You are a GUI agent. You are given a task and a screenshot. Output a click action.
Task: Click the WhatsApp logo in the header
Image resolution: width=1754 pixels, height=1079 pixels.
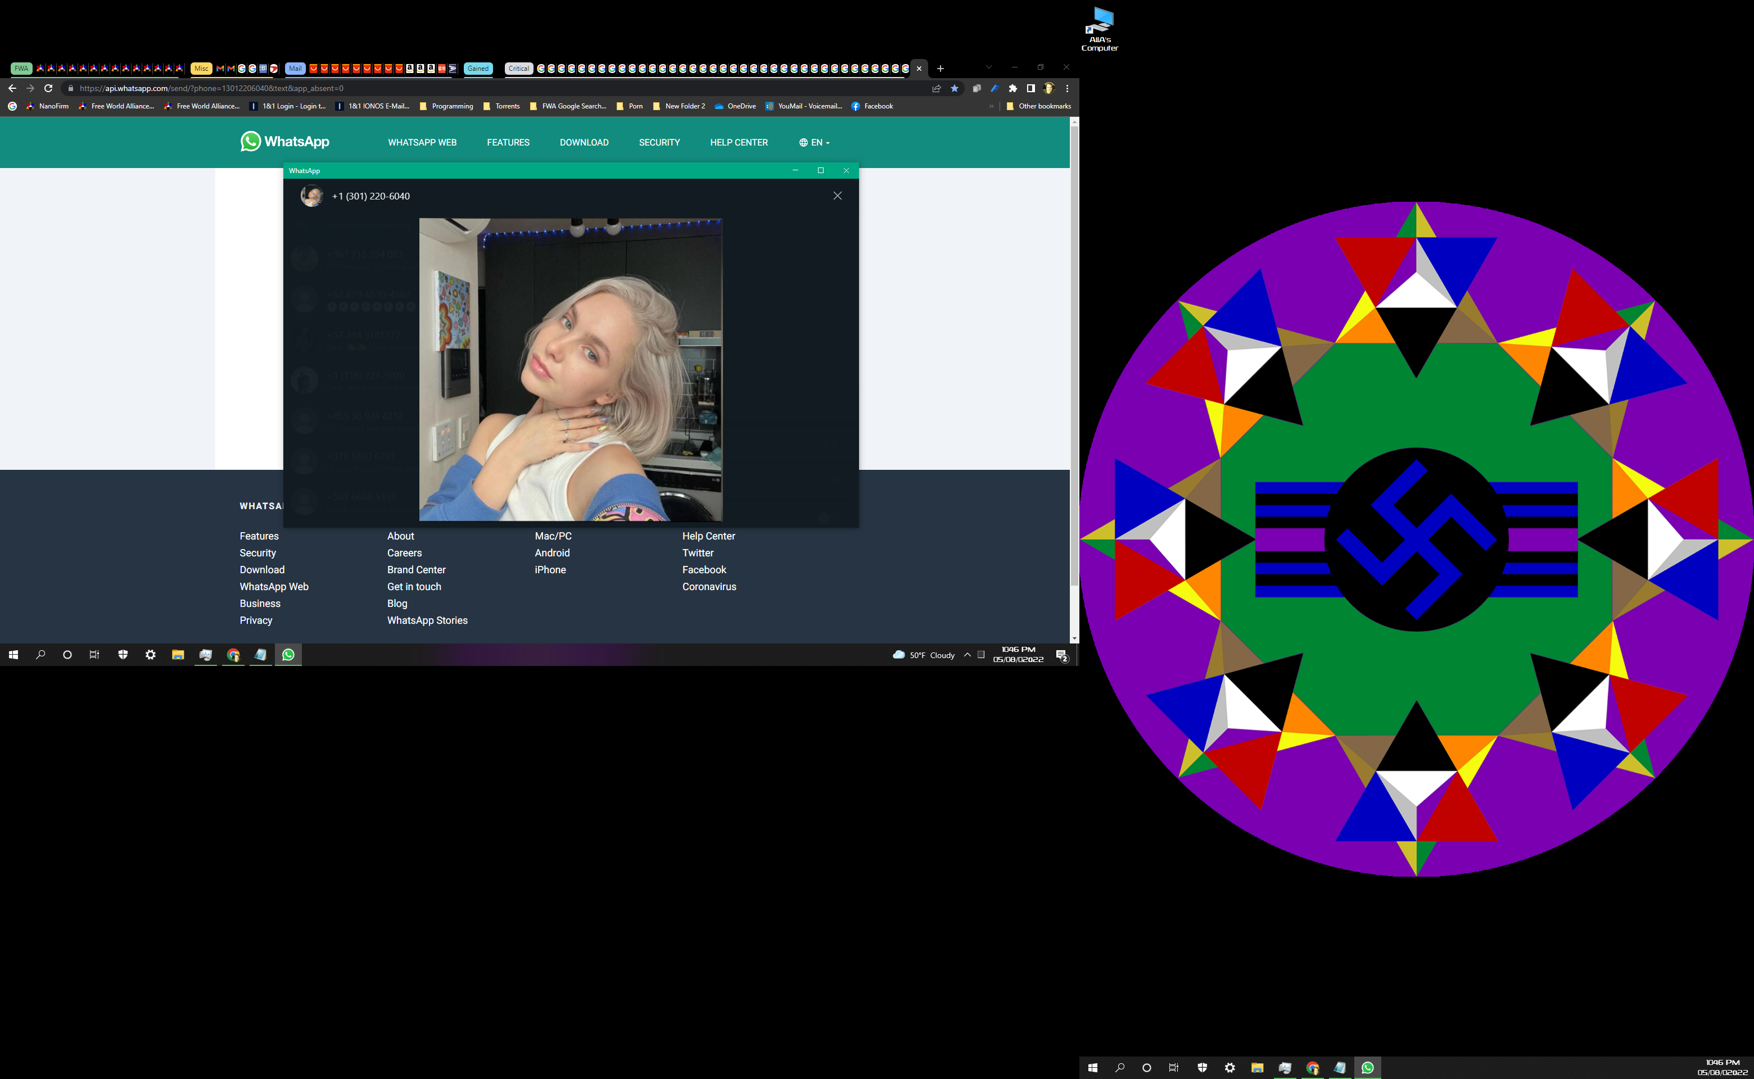click(x=284, y=141)
